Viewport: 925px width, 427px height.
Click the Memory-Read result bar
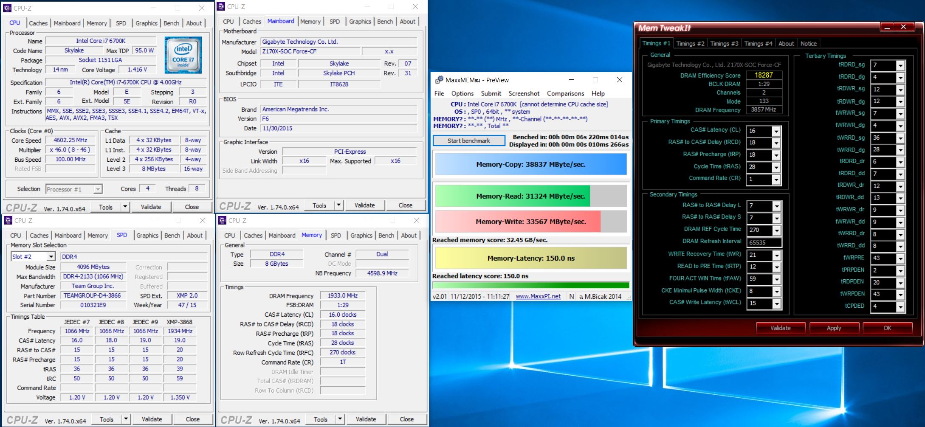[x=531, y=196]
